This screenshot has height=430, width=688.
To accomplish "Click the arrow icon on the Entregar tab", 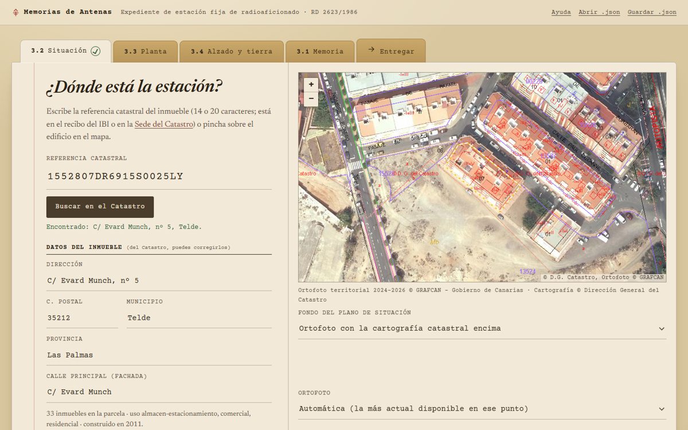I will coord(371,50).
